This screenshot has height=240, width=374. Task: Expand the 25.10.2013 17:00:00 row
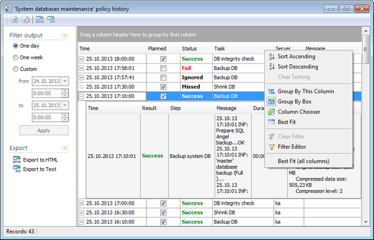pos(82,203)
